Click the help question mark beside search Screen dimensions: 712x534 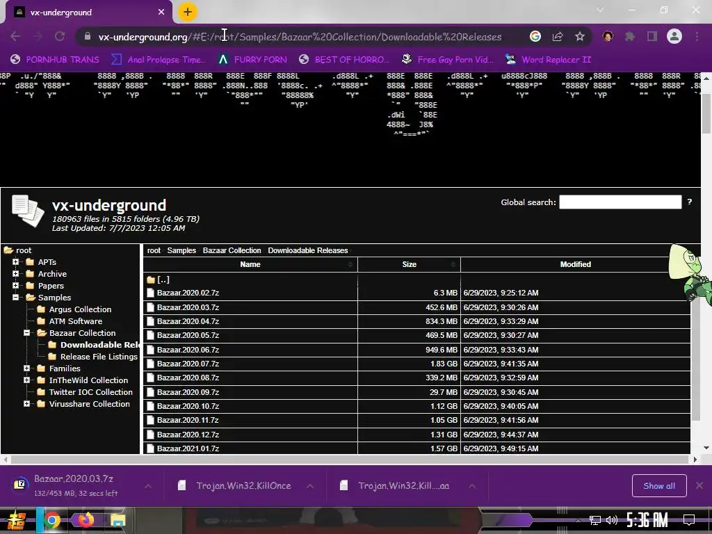pyautogui.click(x=689, y=202)
